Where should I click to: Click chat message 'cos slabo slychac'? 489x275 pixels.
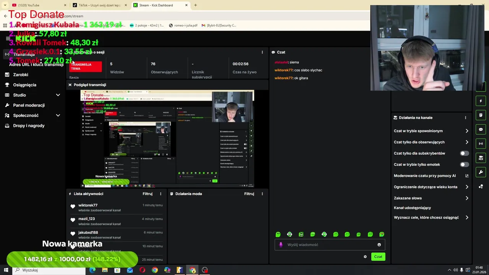(308, 70)
